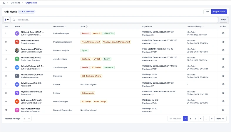Go to Next page of records
231x132 pixels.
pyautogui.click(x=220, y=119)
